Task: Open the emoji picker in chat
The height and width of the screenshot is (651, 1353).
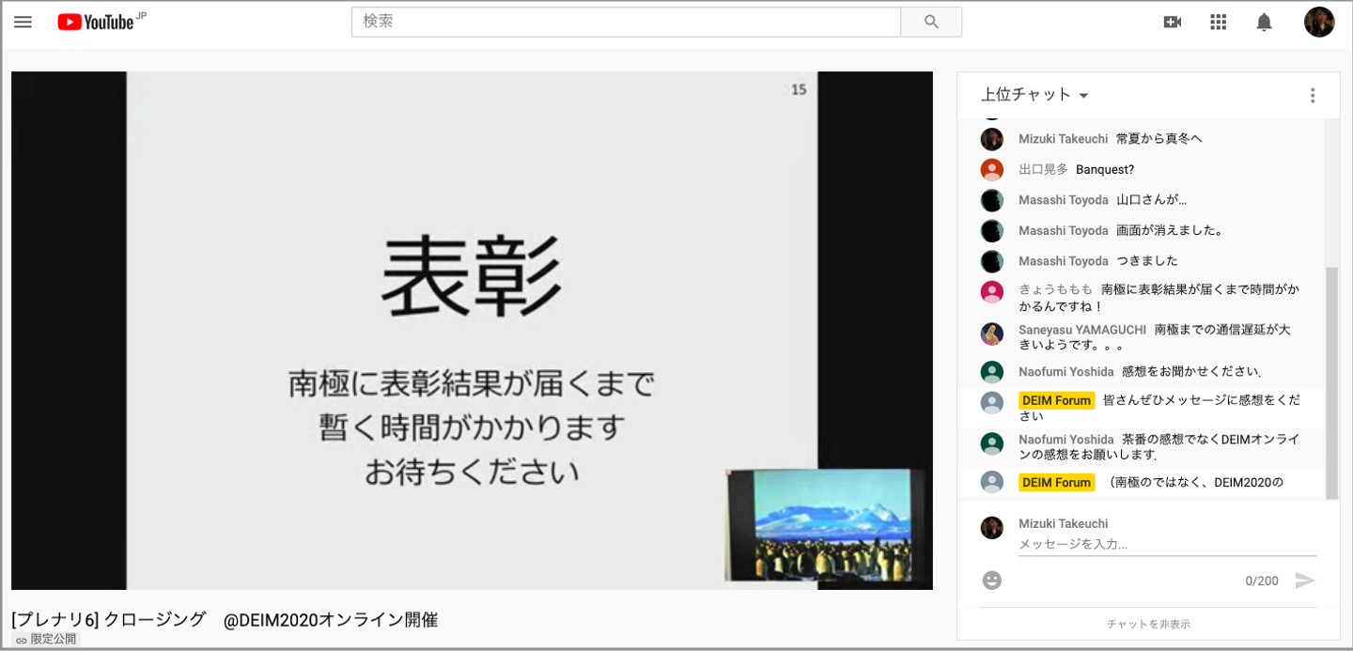Action: coord(992,581)
